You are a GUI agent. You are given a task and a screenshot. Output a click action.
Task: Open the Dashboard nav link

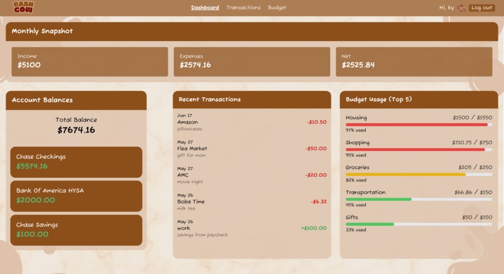click(x=204, y=7)
